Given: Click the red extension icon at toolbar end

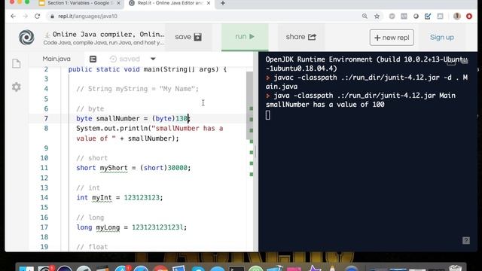Looking at the screenshot, I should [x=469, y=17].
